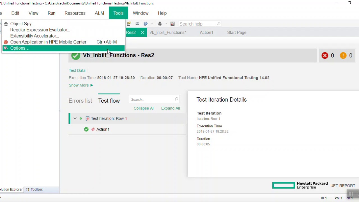Click the test flow search magnifier icon
Image resolution: width=359 pixels, height=202 pixels.
(x=176, y=99)
